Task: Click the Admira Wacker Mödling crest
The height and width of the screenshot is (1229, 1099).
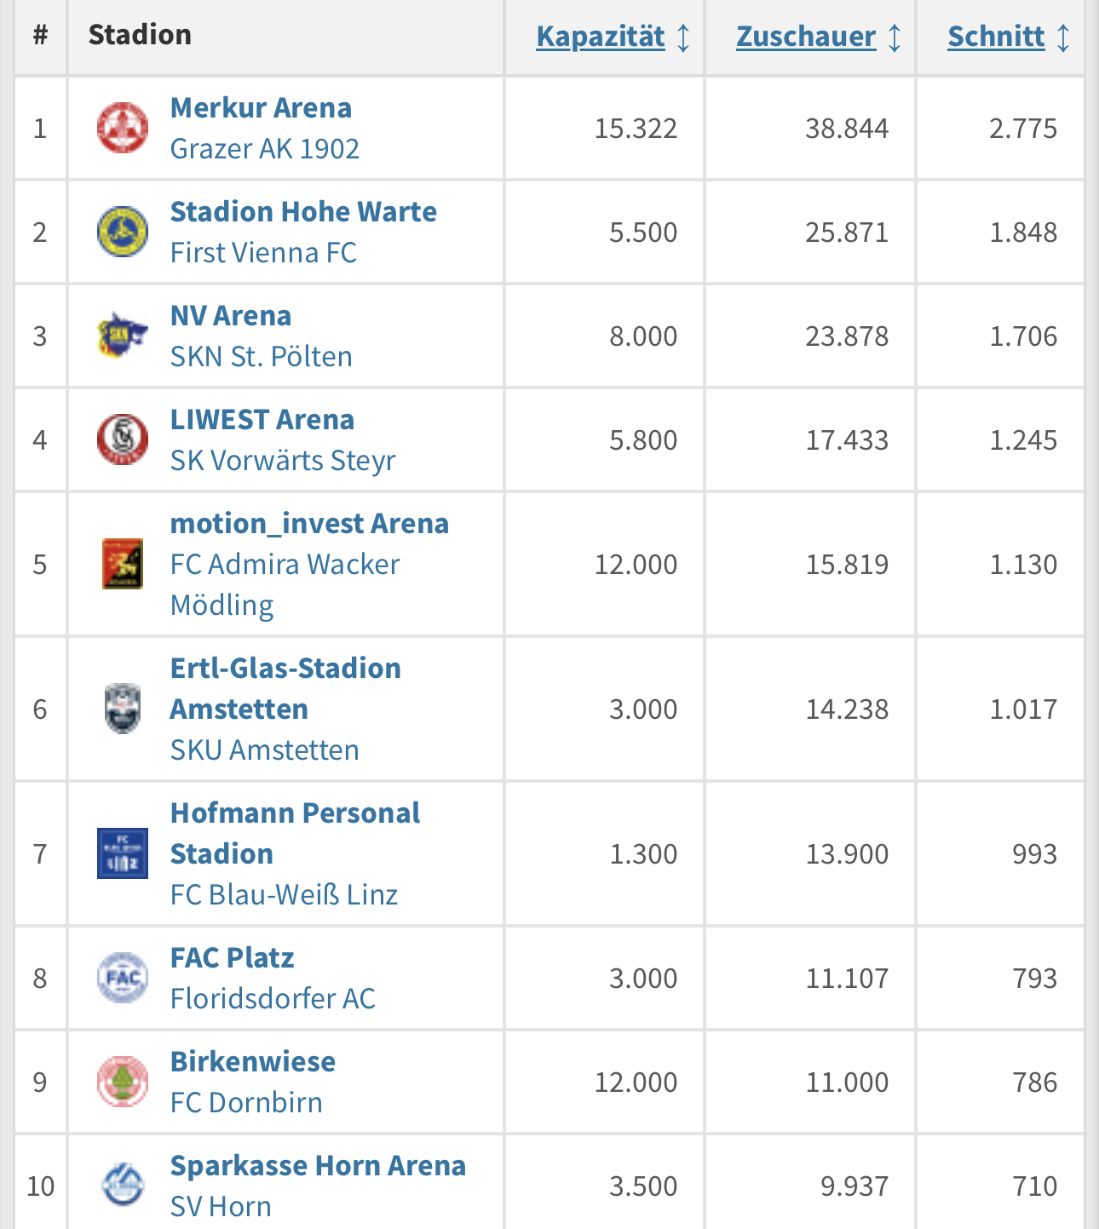Action: tap(123, 564)
